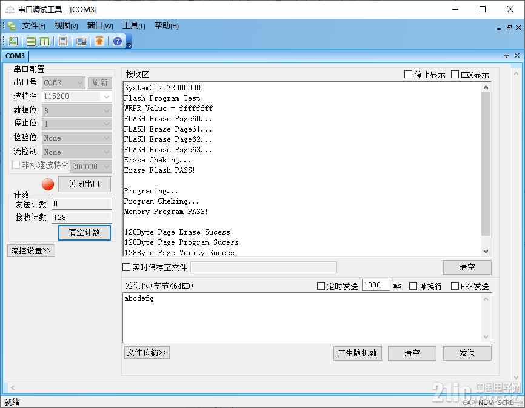Enable the 定时发送 checkbox

pos(321,286)
